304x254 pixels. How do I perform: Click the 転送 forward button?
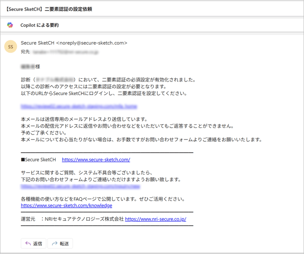(60, 244)
